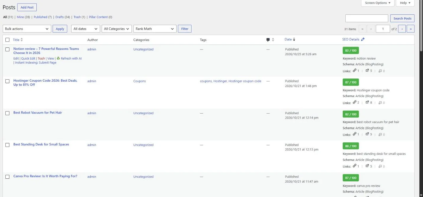Click the recycle icon beside Refresh with AI

click(58, 58)
